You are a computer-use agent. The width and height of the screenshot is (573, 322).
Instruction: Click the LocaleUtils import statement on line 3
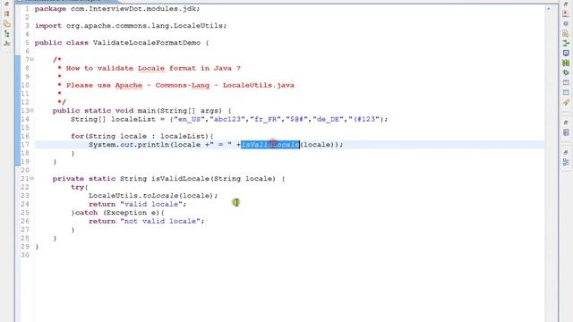131,26
